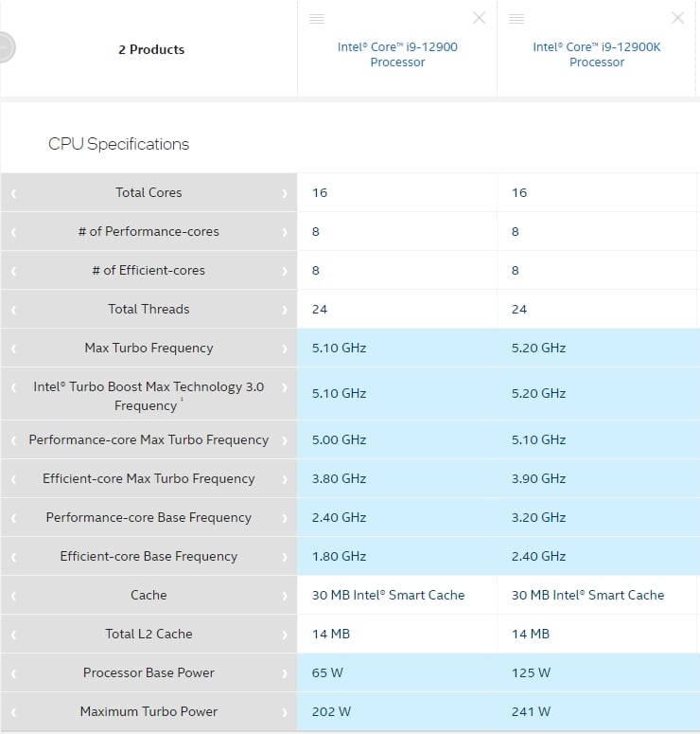700x734 pixels.
Task: Select the Max Turbo Frequency label
Action: click(x=149, y=348)
